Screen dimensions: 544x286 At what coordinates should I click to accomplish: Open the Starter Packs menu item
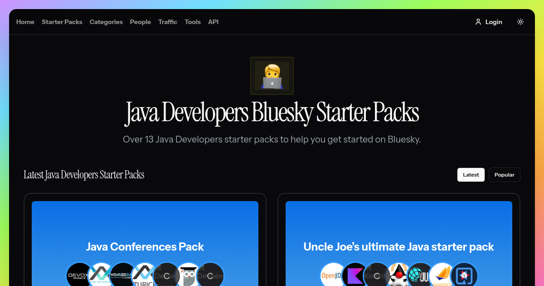coord(62,22)
